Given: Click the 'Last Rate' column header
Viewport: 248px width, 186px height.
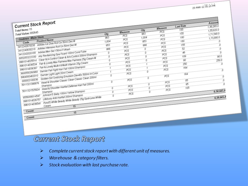Looking at the screenshot, I should (181, 26).
